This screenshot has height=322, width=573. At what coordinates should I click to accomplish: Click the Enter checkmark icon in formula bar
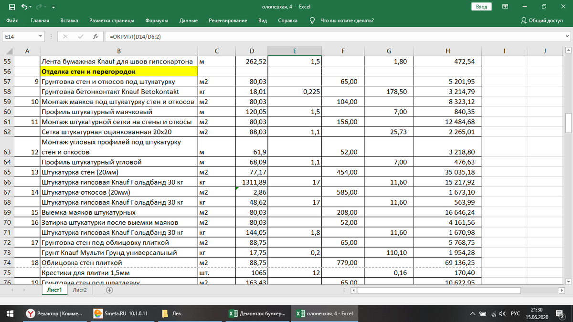click(80, 37)
